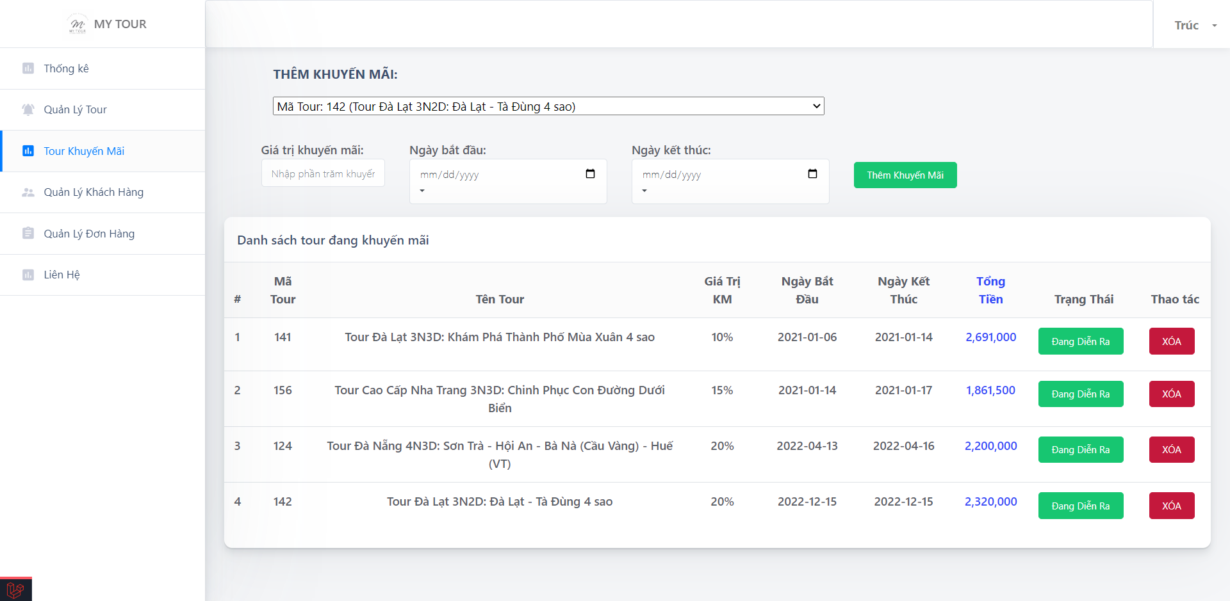Expand the Ngày bắt đầu small arrow
The width and height of the screenshot is (1230, 601).
(422, 191)
